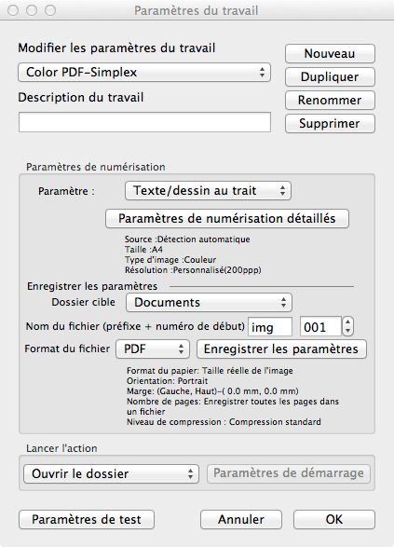The height and width of the screenshot is (547, 394).
Task: Open the Ouvrir le dossier action dropdown
Action: (111, 473)
